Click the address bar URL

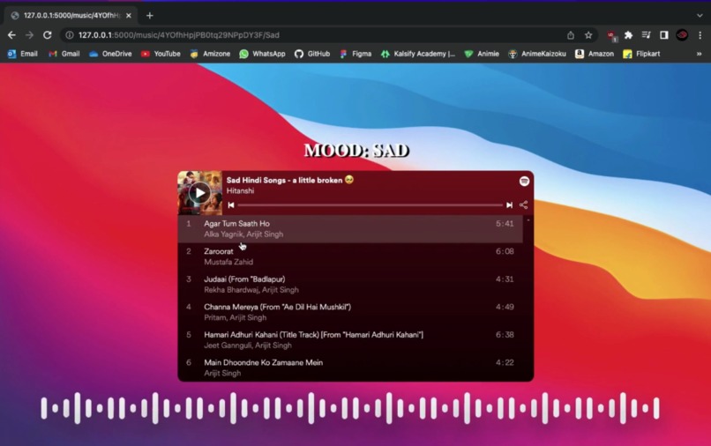tap(179, 35)
